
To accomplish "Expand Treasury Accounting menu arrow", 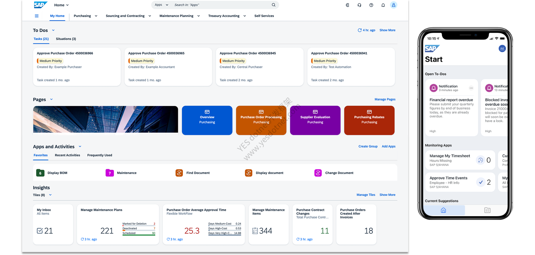I will click(x=244, y=16).
